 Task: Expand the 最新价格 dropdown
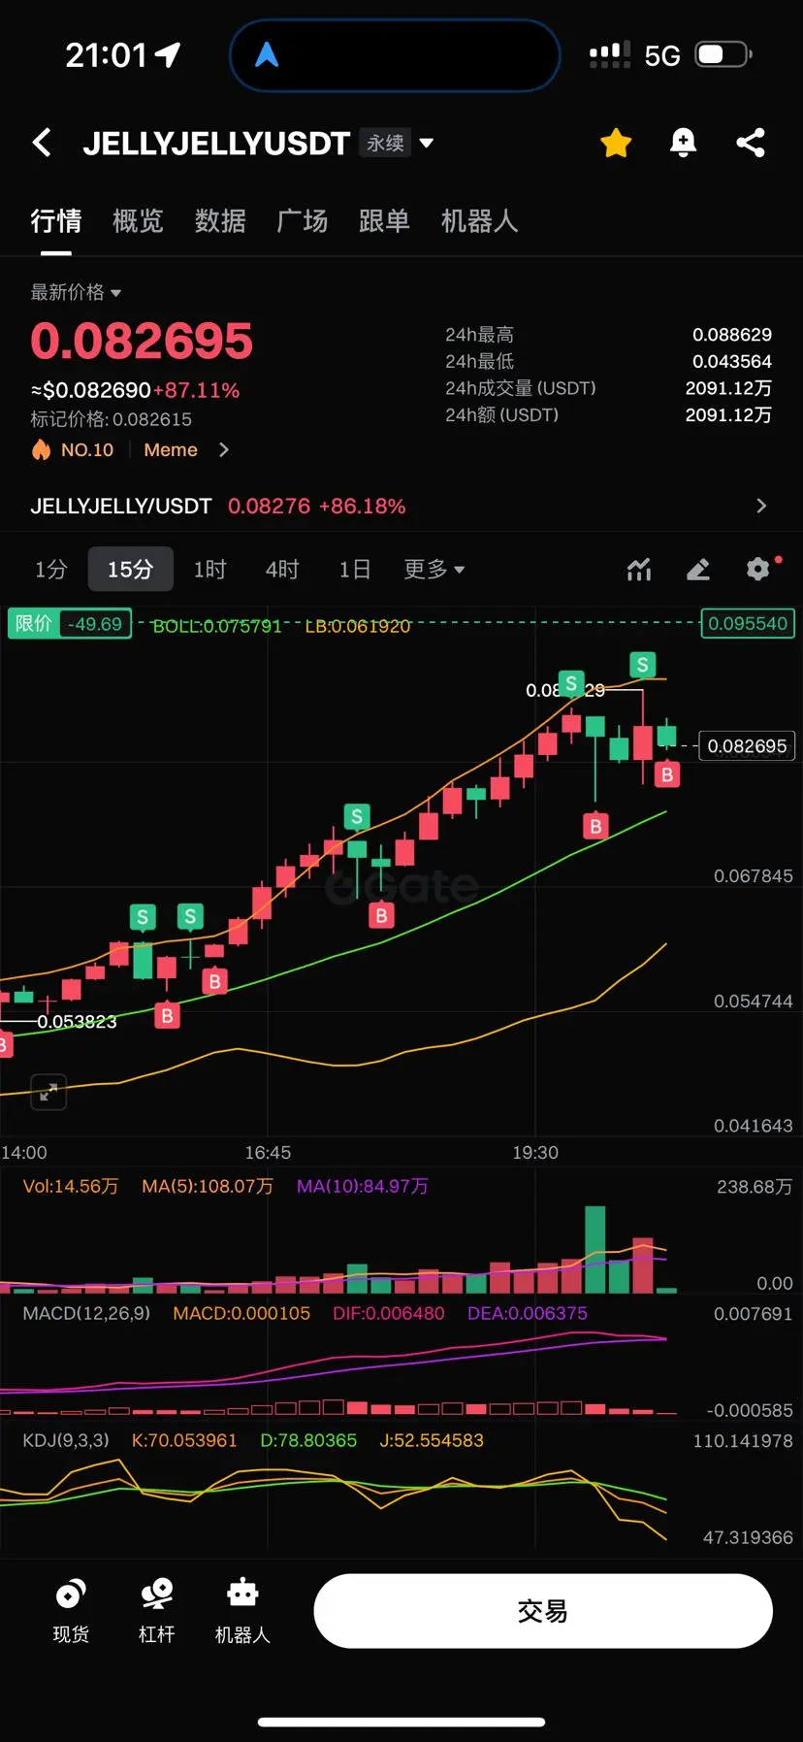pyautogui.click(x=115, y=293)
